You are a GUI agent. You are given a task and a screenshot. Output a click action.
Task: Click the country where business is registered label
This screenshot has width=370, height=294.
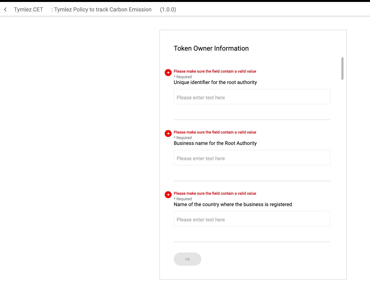coord(233,204)
